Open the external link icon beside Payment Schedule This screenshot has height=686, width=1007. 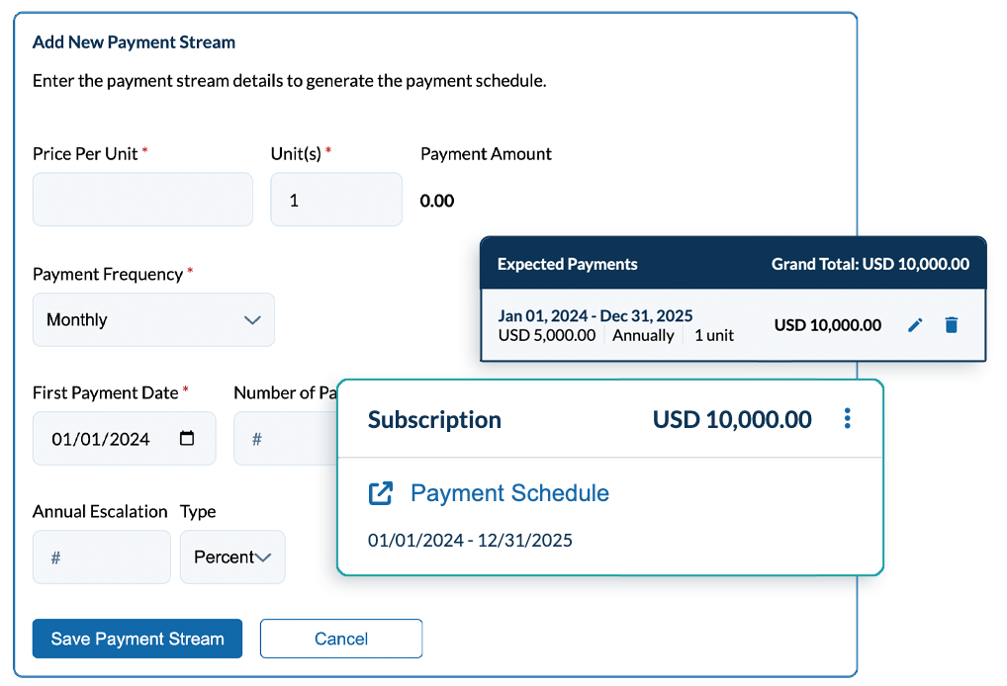380,493
